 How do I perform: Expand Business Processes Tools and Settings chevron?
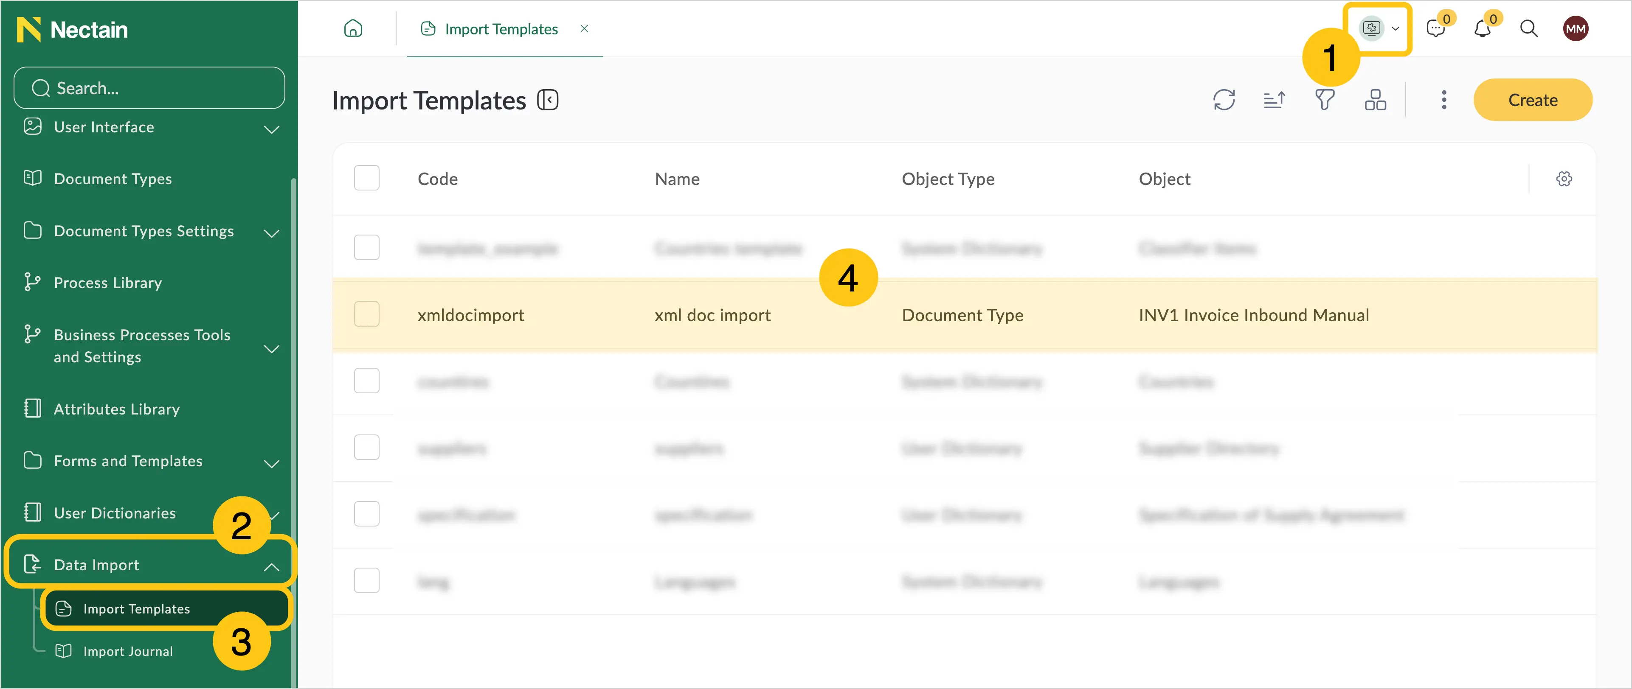272,349
